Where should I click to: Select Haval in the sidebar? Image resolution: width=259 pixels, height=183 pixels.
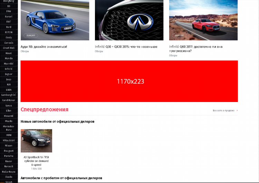(9, 53)
